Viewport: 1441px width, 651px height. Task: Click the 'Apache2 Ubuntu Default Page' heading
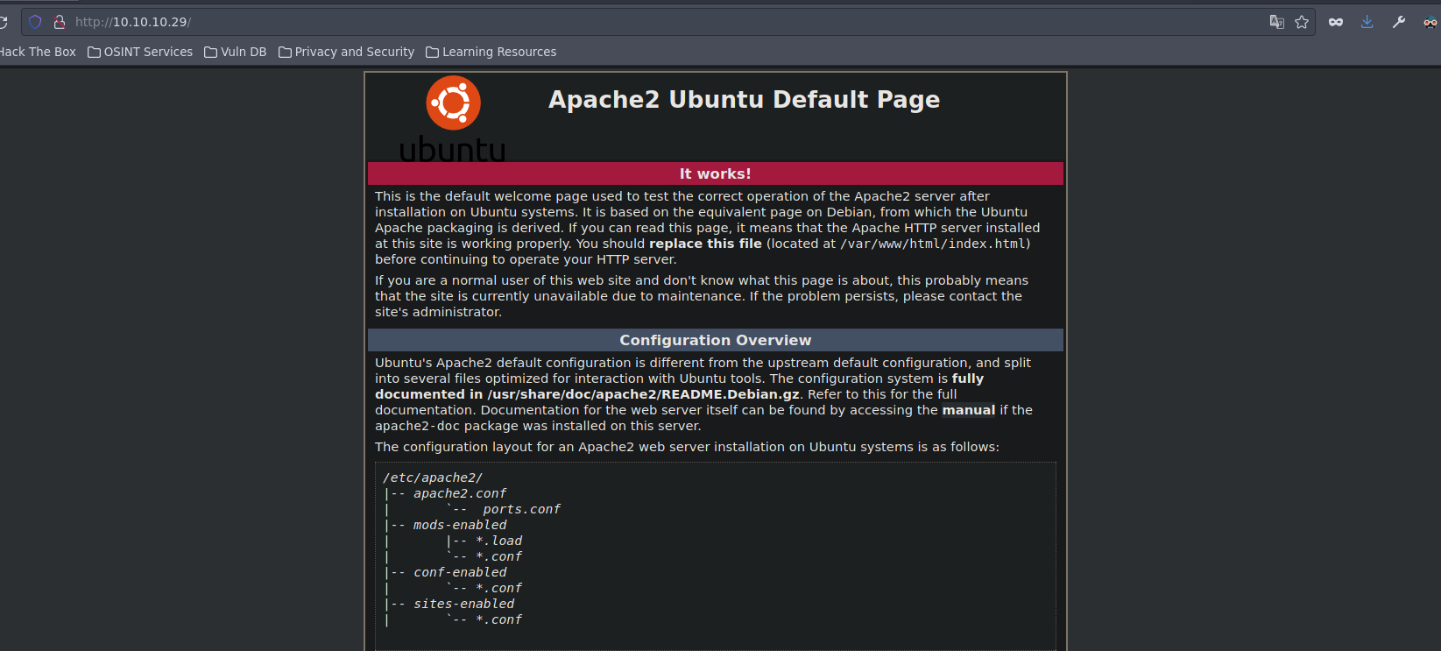[x=744, y=100]
